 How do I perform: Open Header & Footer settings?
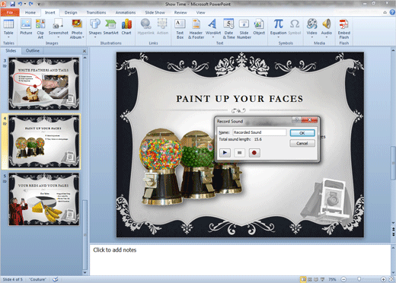(196, 28)
